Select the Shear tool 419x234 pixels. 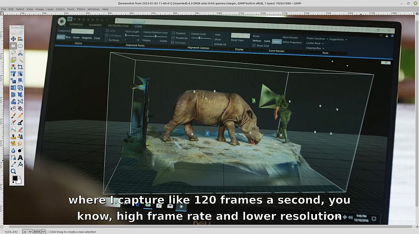point(20,80)
